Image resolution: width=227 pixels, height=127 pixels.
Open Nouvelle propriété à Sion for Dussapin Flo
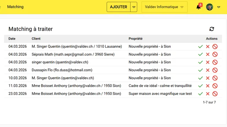click(150, 70)
